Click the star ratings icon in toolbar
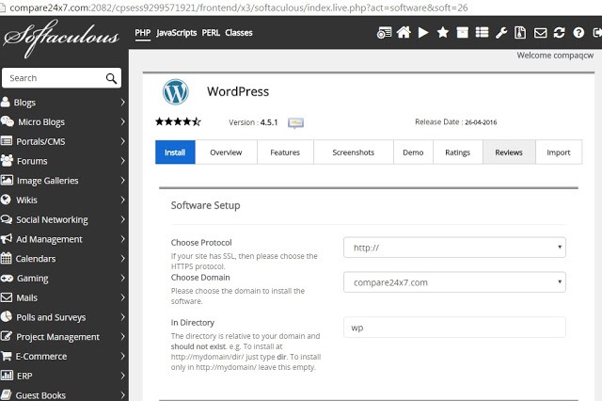This screenshot has height=401, width=602. coord(442,33)
